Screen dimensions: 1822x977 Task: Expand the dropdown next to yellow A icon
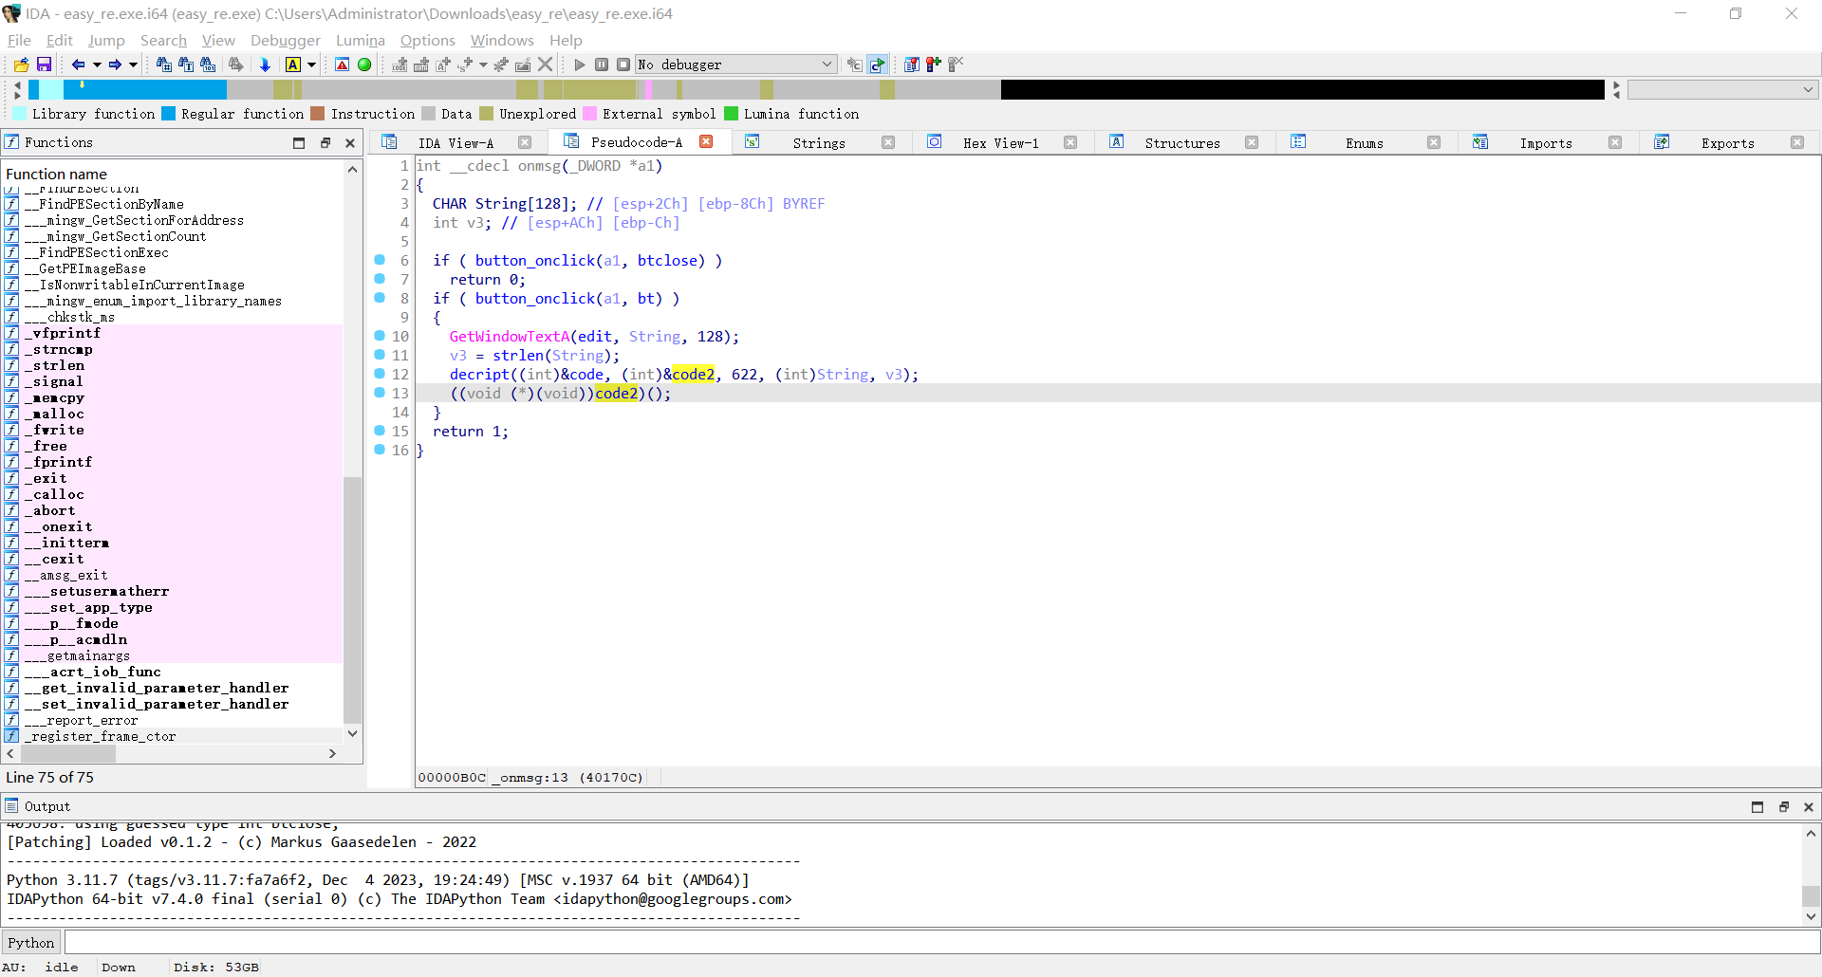point(311,65)
